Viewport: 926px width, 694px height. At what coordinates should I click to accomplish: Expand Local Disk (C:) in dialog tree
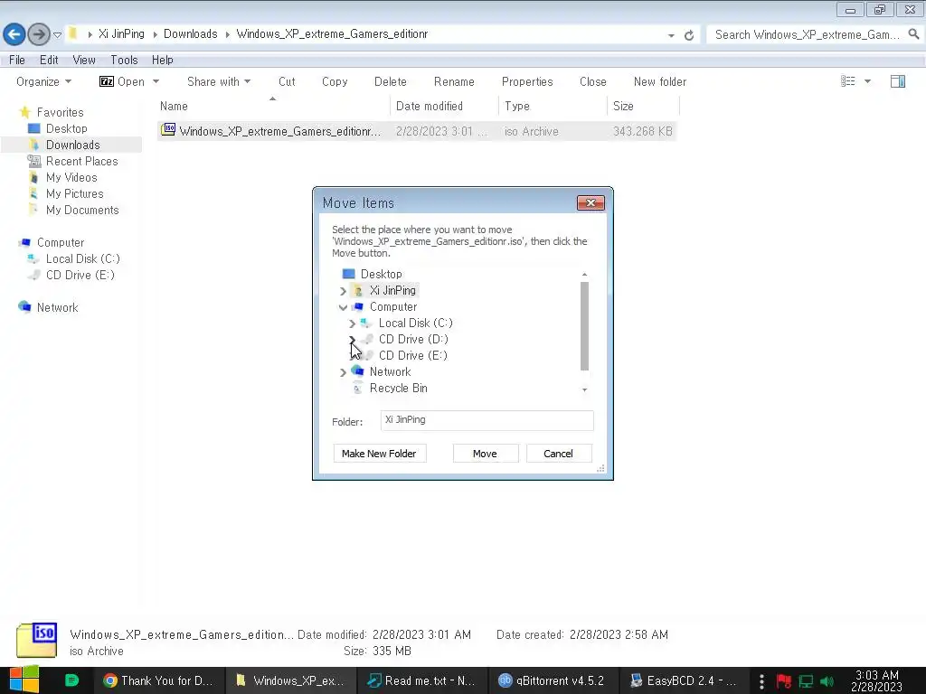point(352,324)
